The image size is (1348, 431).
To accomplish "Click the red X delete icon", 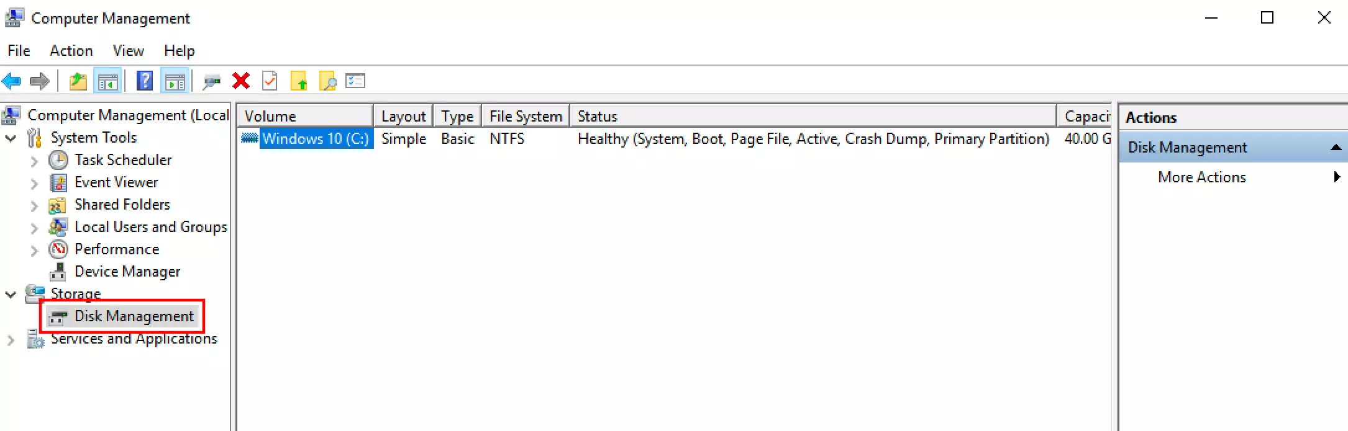I will pos(241,81).
